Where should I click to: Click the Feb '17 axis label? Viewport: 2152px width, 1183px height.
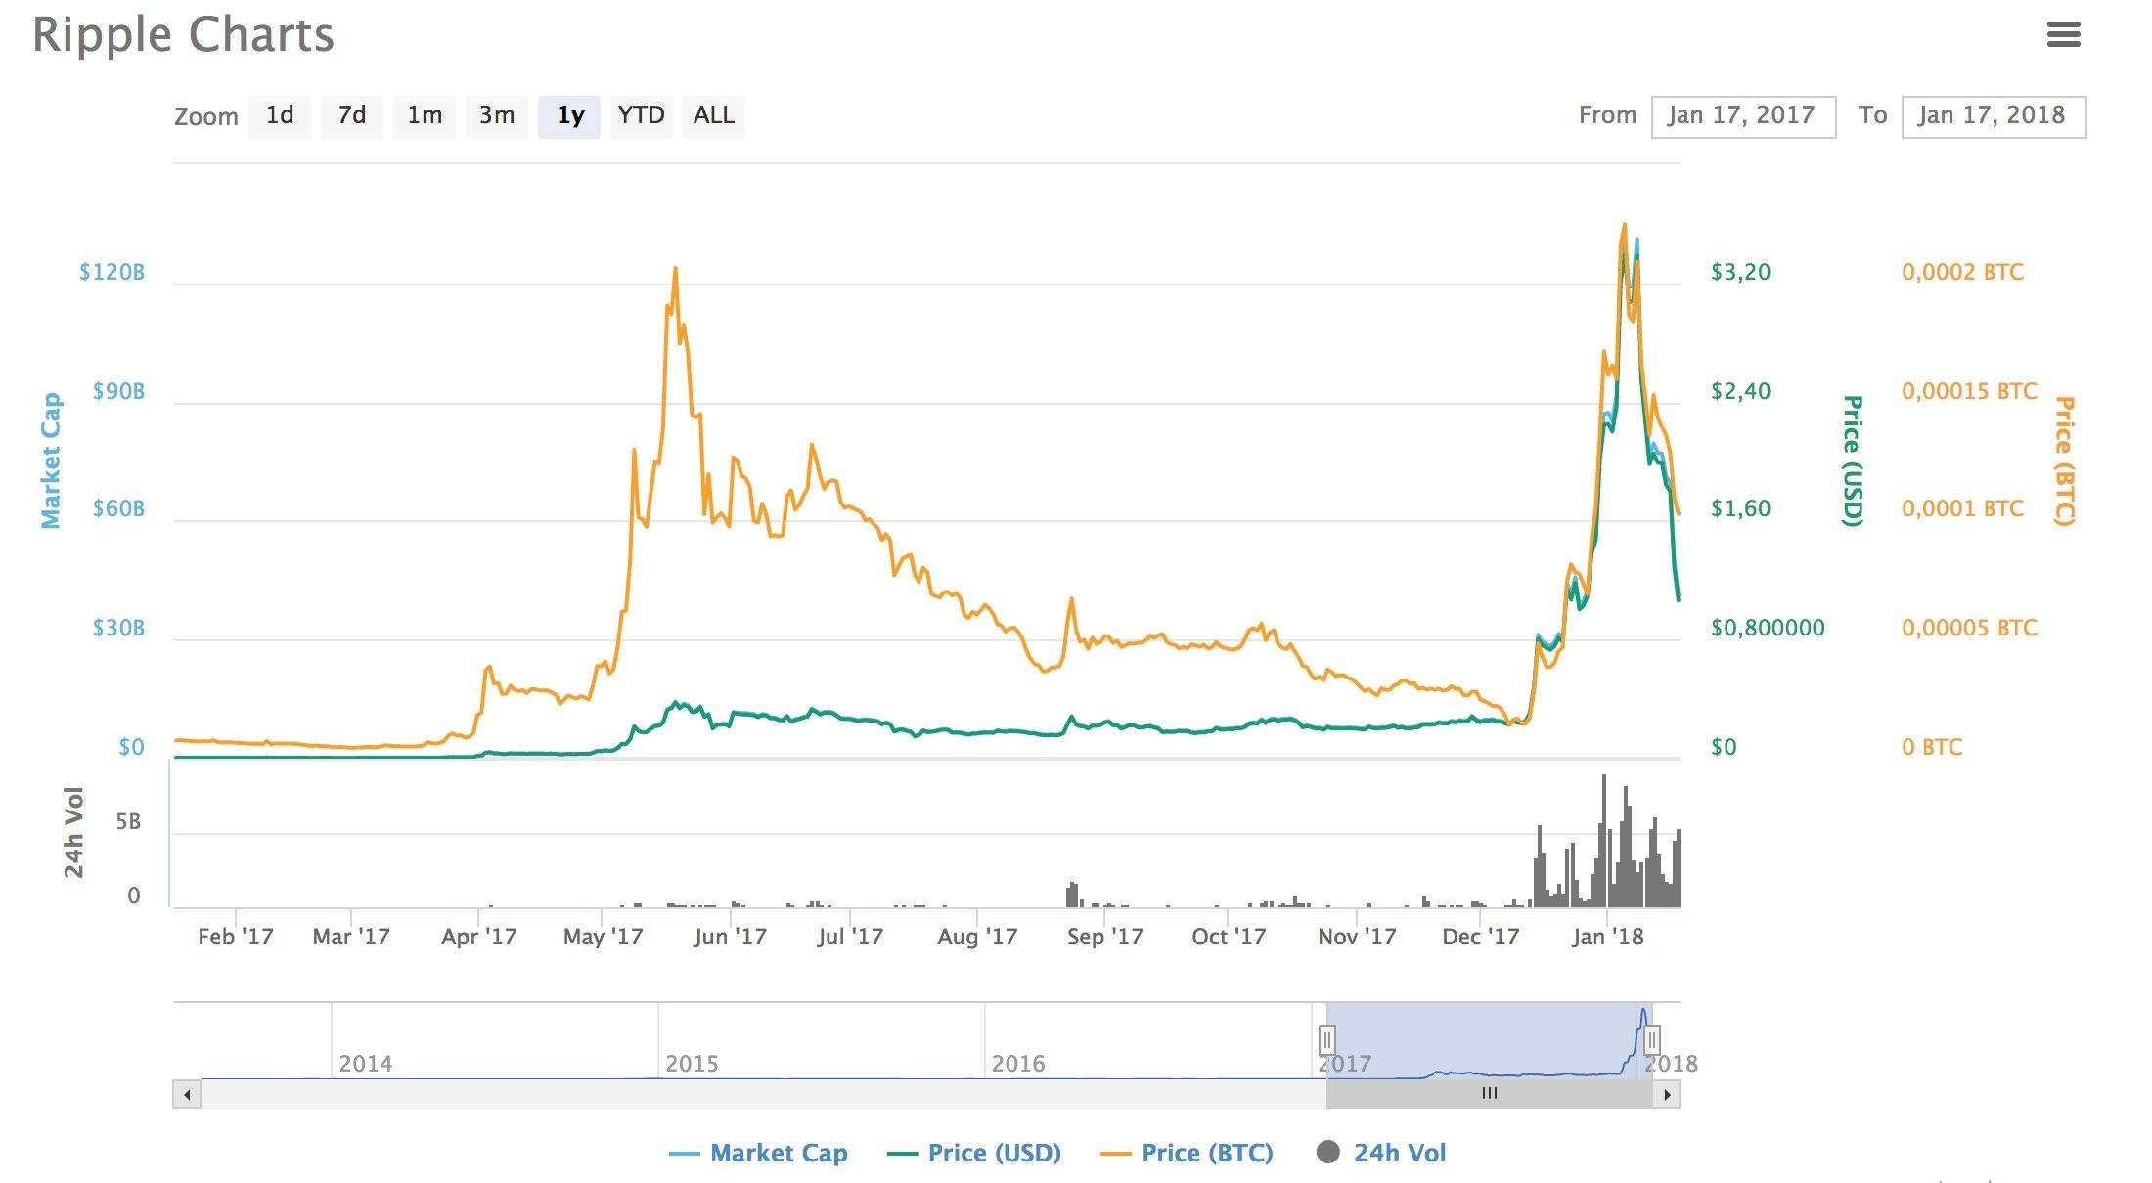click(235, 937)
